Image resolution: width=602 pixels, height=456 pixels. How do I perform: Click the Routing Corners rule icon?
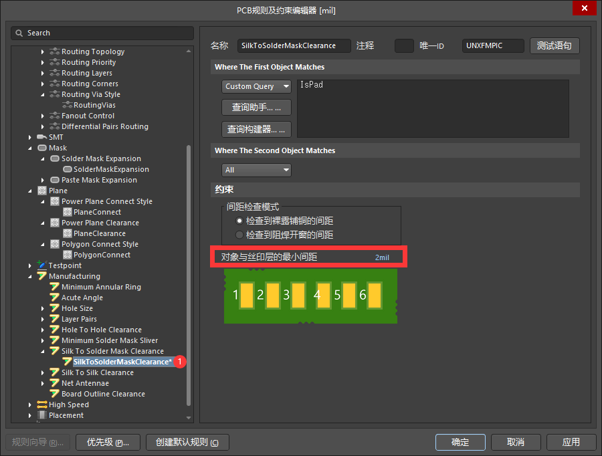point(55,84)
